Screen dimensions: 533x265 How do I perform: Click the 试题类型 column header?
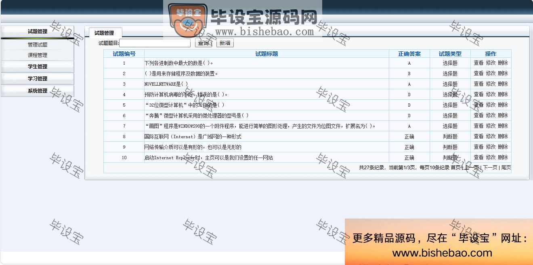point(450,54)
